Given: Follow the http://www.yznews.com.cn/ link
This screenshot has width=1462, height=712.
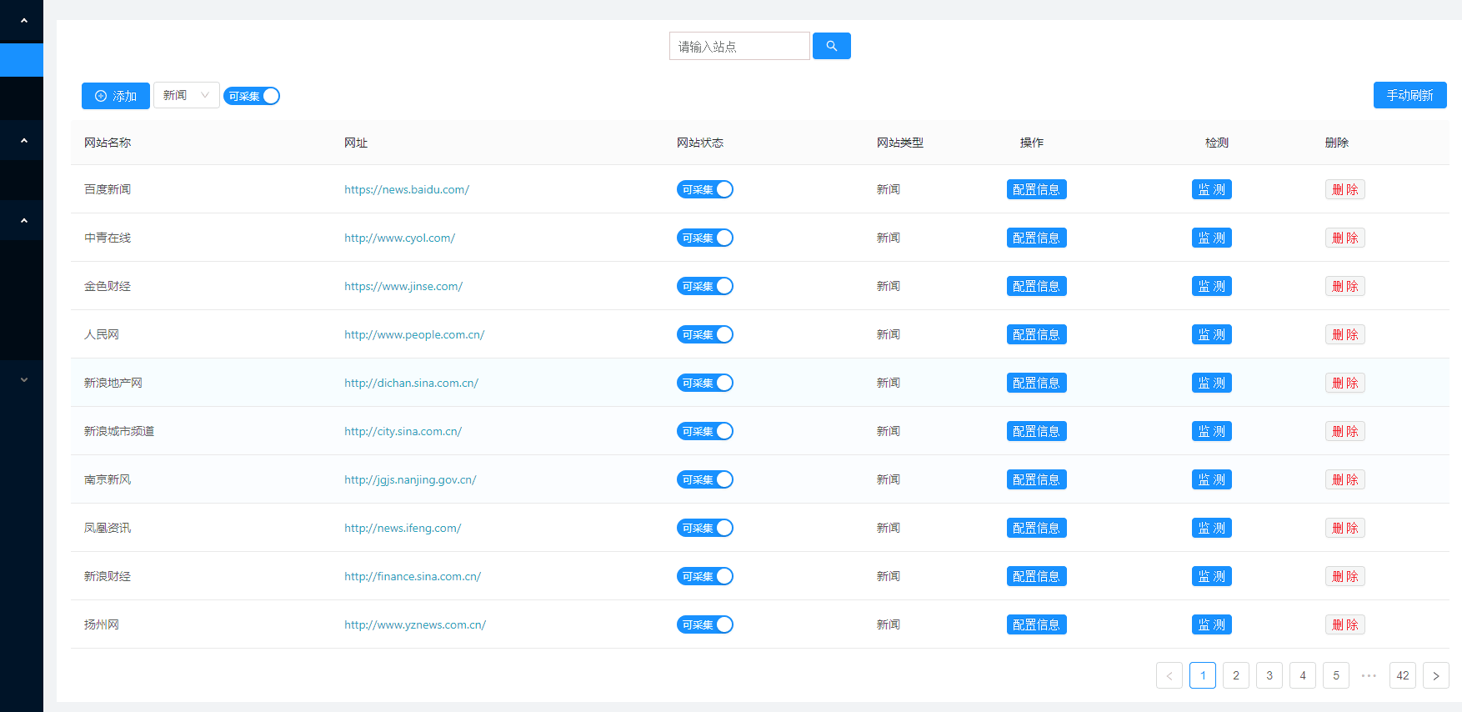Looking at the screenshot, I should coord(415,624).
